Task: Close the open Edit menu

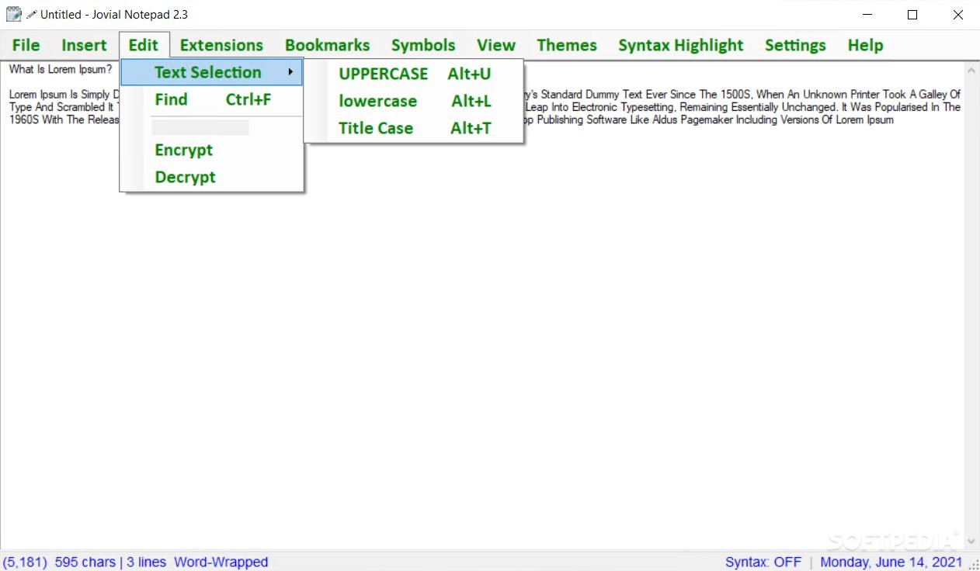Action: click(x=144, y=45)
